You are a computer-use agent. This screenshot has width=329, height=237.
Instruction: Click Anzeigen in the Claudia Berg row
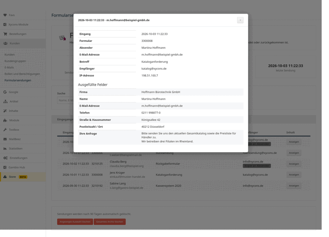(294, 164)
